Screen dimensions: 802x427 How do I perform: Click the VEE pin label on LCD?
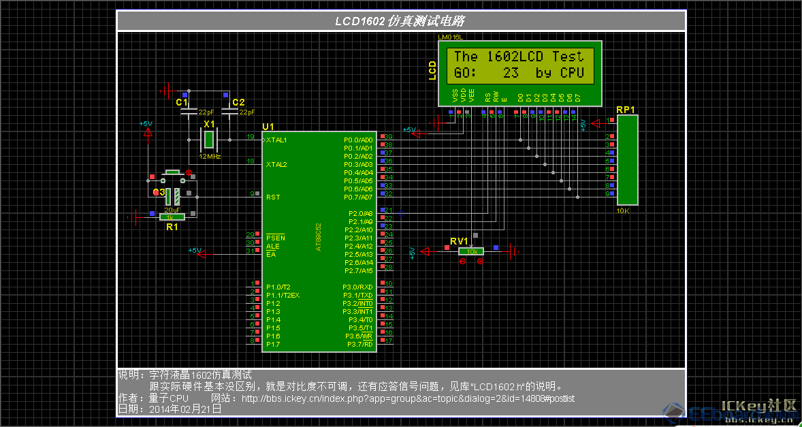click(471, 95)
